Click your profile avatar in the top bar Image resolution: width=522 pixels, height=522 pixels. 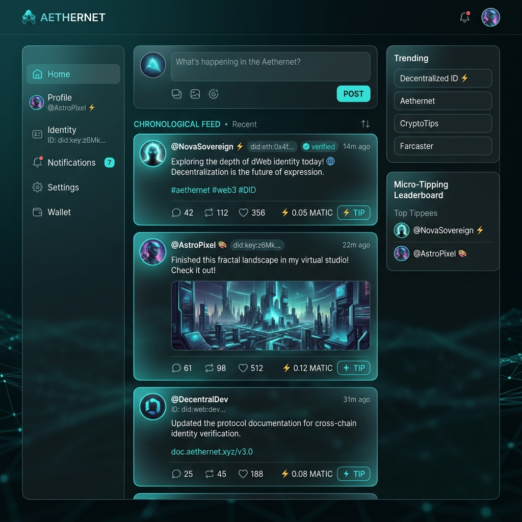(x=490, y=17)
